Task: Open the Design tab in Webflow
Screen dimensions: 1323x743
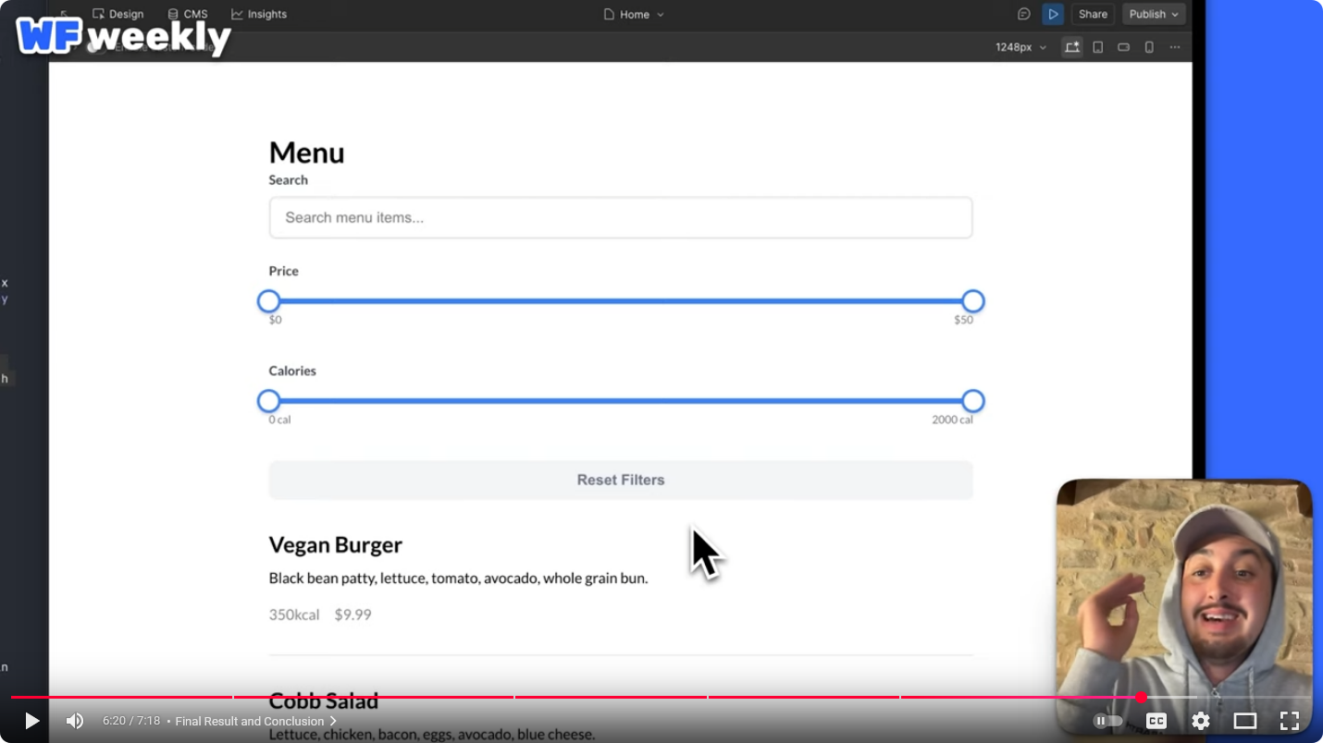Action: (118, 14)
